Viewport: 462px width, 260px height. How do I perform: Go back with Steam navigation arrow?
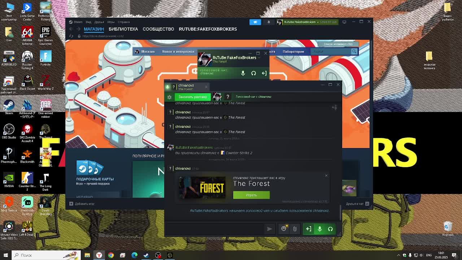(x=71, y=29)
